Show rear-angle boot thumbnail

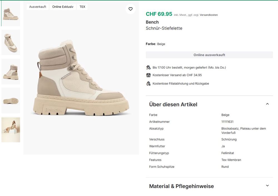tap(11, 72)
